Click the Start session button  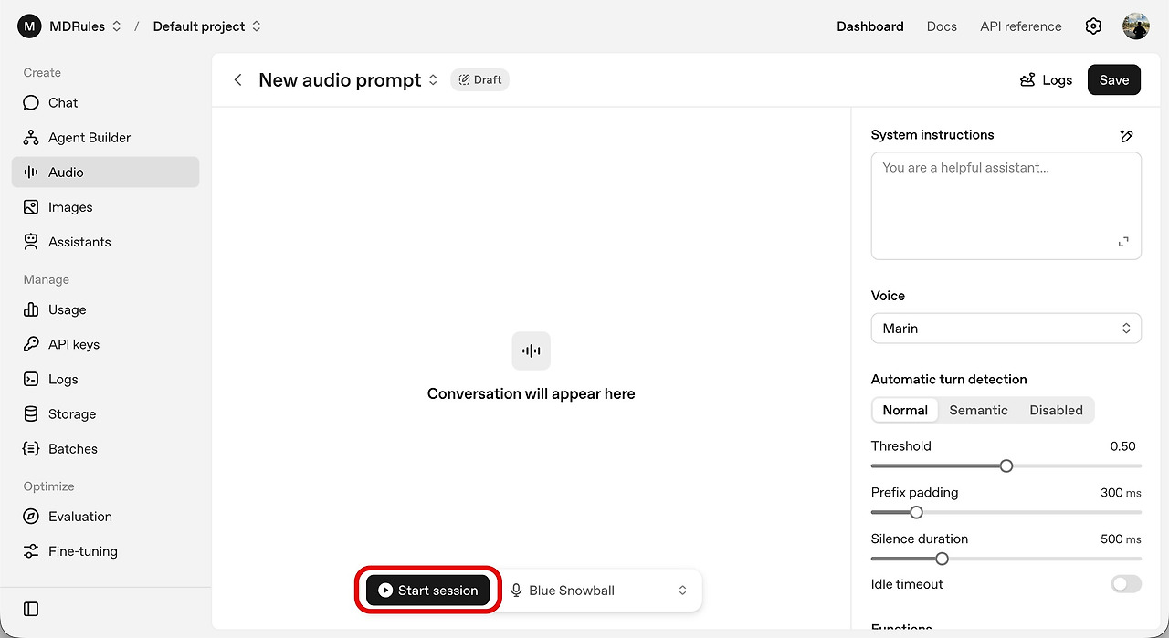[x=428, y=591]
